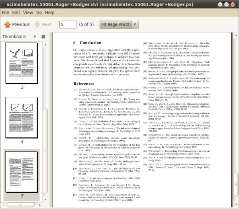Open the File menu

tap(5, 12)
